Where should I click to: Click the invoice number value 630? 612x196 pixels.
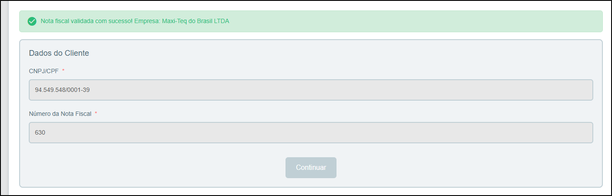tap(40, 133)
